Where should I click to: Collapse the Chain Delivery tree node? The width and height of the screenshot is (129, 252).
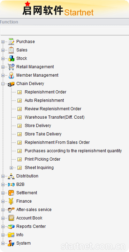pyautogui.click(x=3, y=84)
